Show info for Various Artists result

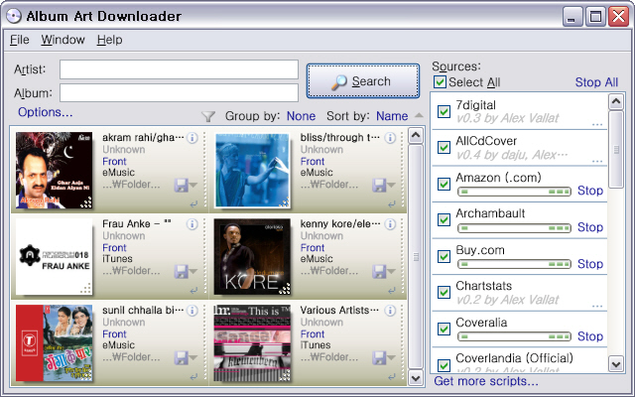[390, 311]
